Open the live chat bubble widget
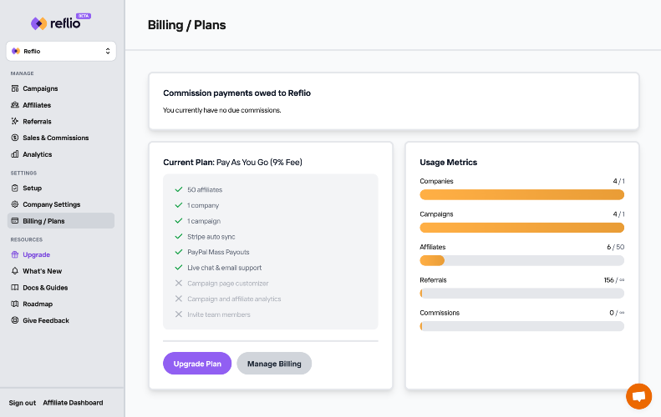The image size is (661, 417). point(638,396)
